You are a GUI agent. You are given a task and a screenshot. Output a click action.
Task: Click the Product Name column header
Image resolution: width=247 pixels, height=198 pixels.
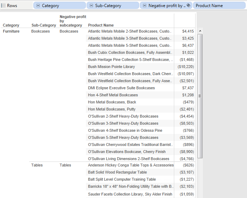(101, 25)
